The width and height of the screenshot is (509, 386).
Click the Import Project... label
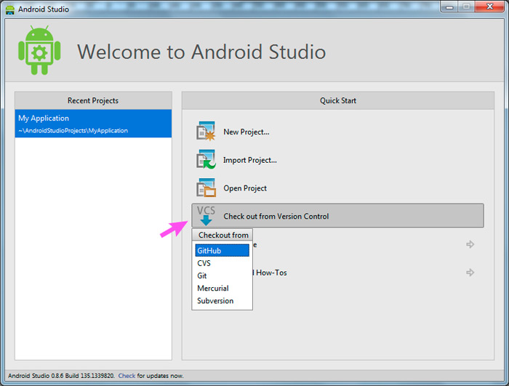click(x=249, y=160)
